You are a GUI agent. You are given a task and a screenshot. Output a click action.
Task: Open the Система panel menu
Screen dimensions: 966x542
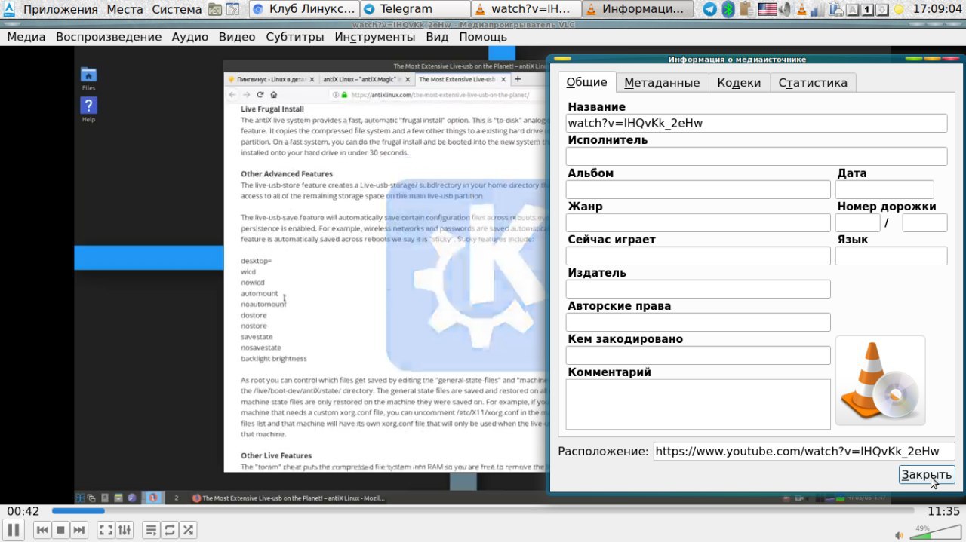pos(177,9)
